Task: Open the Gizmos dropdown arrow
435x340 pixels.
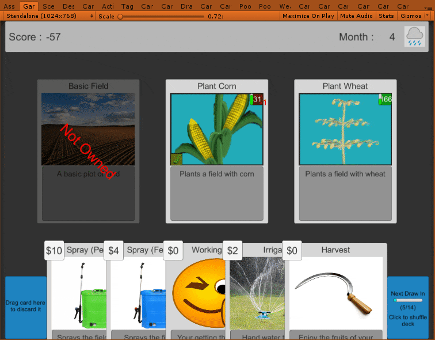Action: (x=427, y=16)
